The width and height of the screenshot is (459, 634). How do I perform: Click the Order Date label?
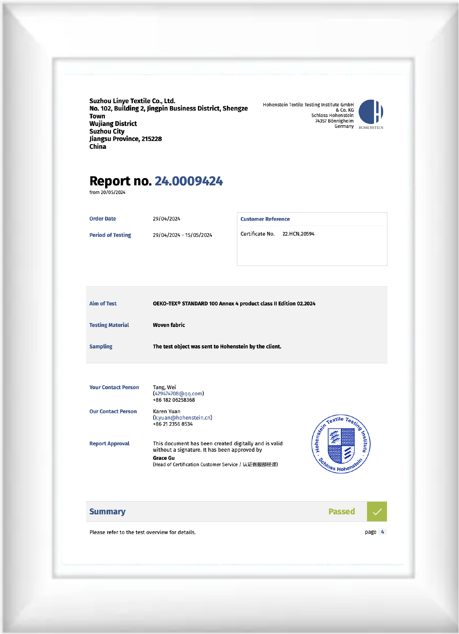point(102,219)
